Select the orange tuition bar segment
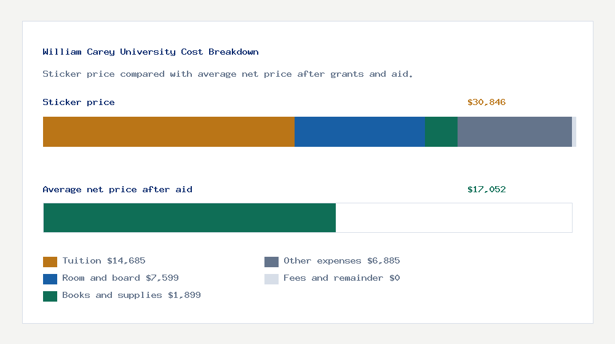Screen dimensions: 615x344 click(x=169, y=131)
